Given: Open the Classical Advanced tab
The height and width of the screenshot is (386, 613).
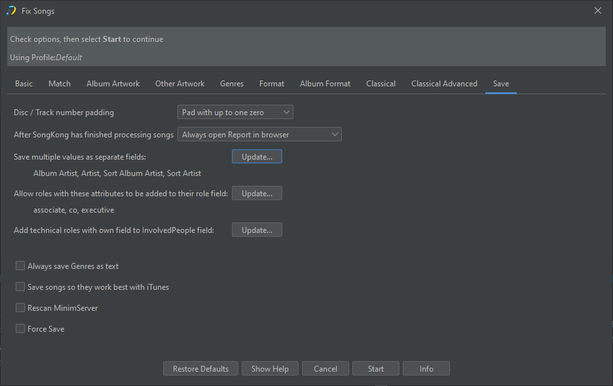Looking at the screenshot, I should pos(444,84).
